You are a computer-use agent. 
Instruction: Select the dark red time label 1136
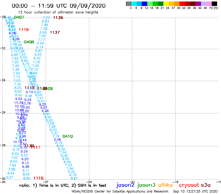coord(58,18)
